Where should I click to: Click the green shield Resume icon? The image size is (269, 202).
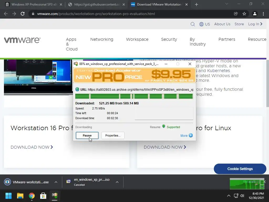(164, 127)
